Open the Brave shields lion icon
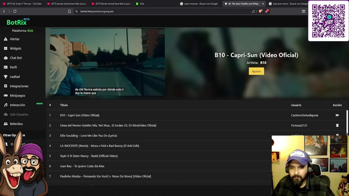This screenshot has width=349, height=196. tap(260, 11)
